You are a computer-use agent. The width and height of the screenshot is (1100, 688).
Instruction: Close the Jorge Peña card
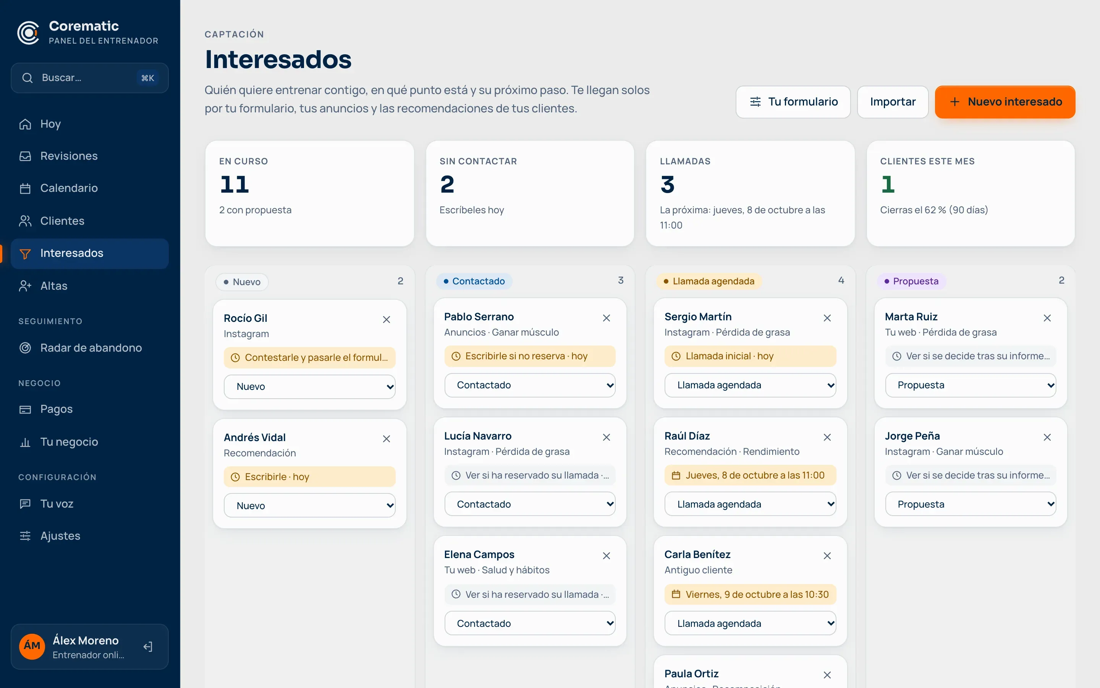tap(1047, 437)
